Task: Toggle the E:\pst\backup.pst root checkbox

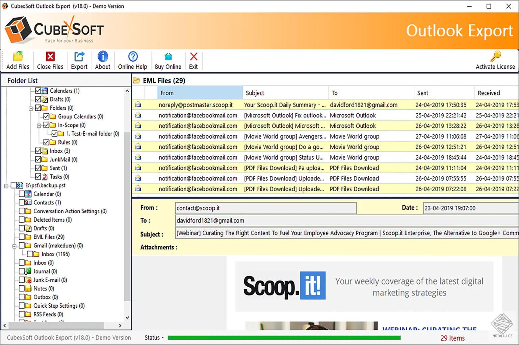Action: click(x=14, y=185)
